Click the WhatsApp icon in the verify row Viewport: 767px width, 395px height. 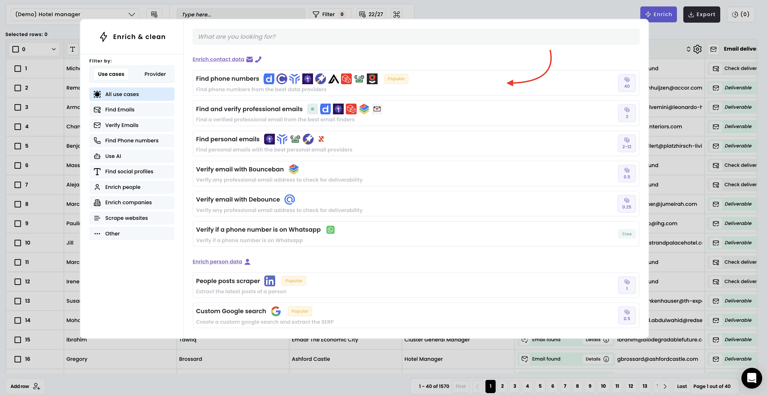pos(331,230)
